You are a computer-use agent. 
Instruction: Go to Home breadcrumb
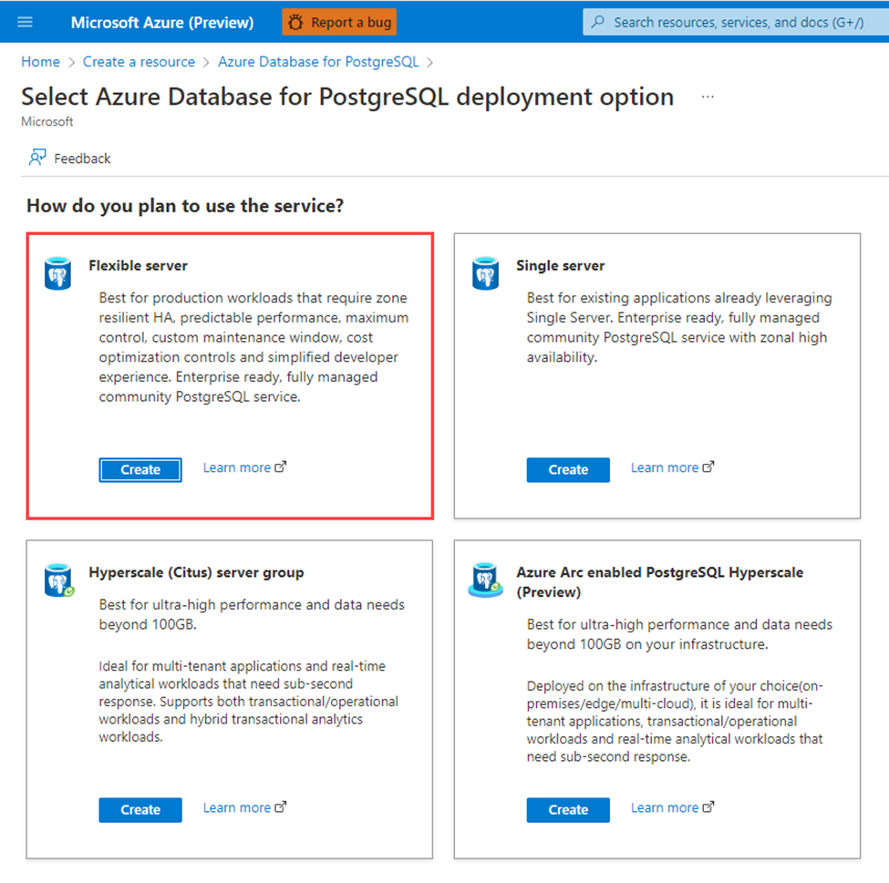[x=40, y=62]
